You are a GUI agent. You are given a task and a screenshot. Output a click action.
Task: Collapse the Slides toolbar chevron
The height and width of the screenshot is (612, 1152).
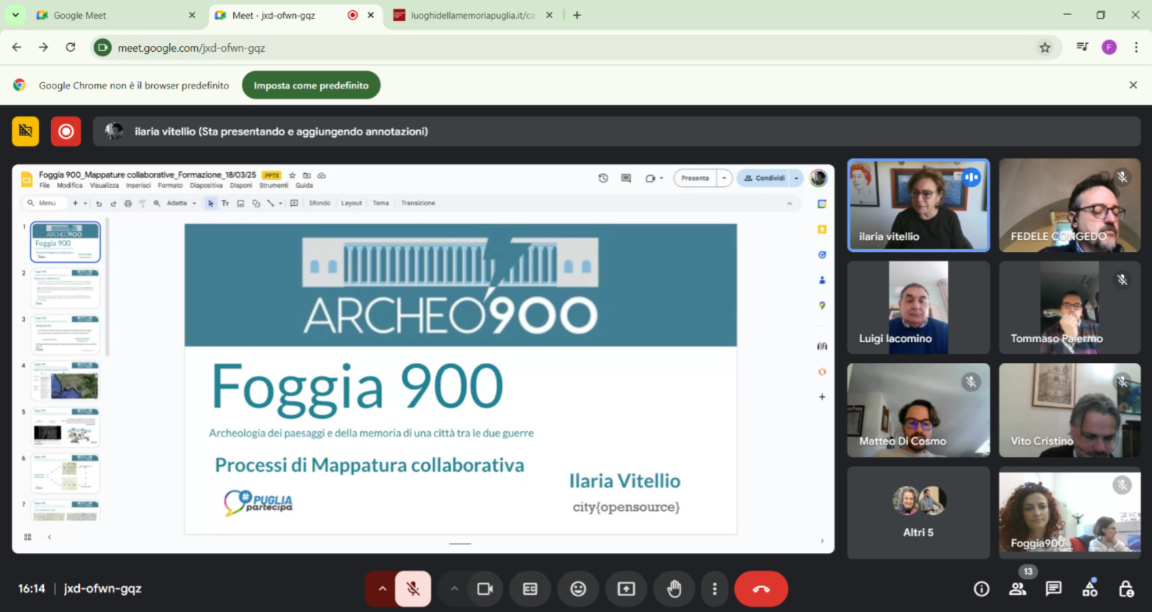[x=789, y=204]
